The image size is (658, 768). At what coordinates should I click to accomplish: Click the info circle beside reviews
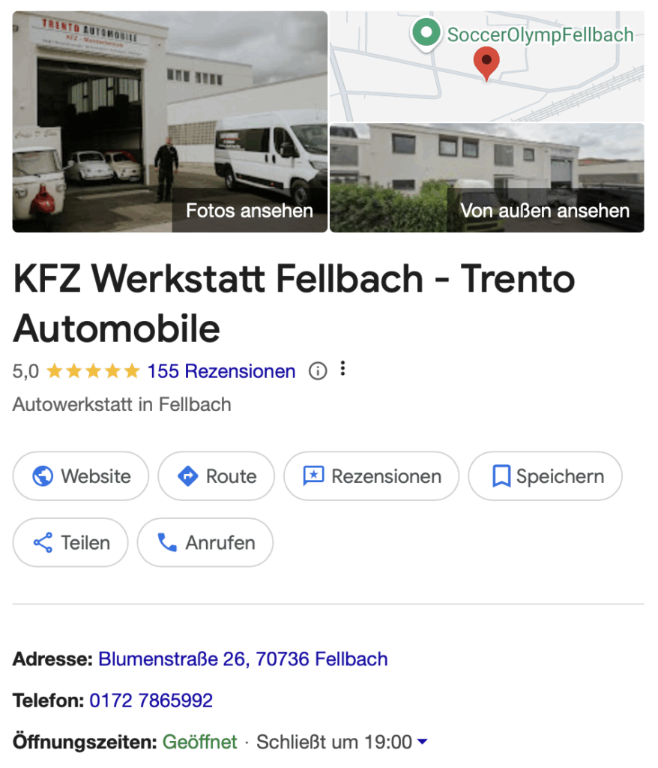tap(318, 371)
